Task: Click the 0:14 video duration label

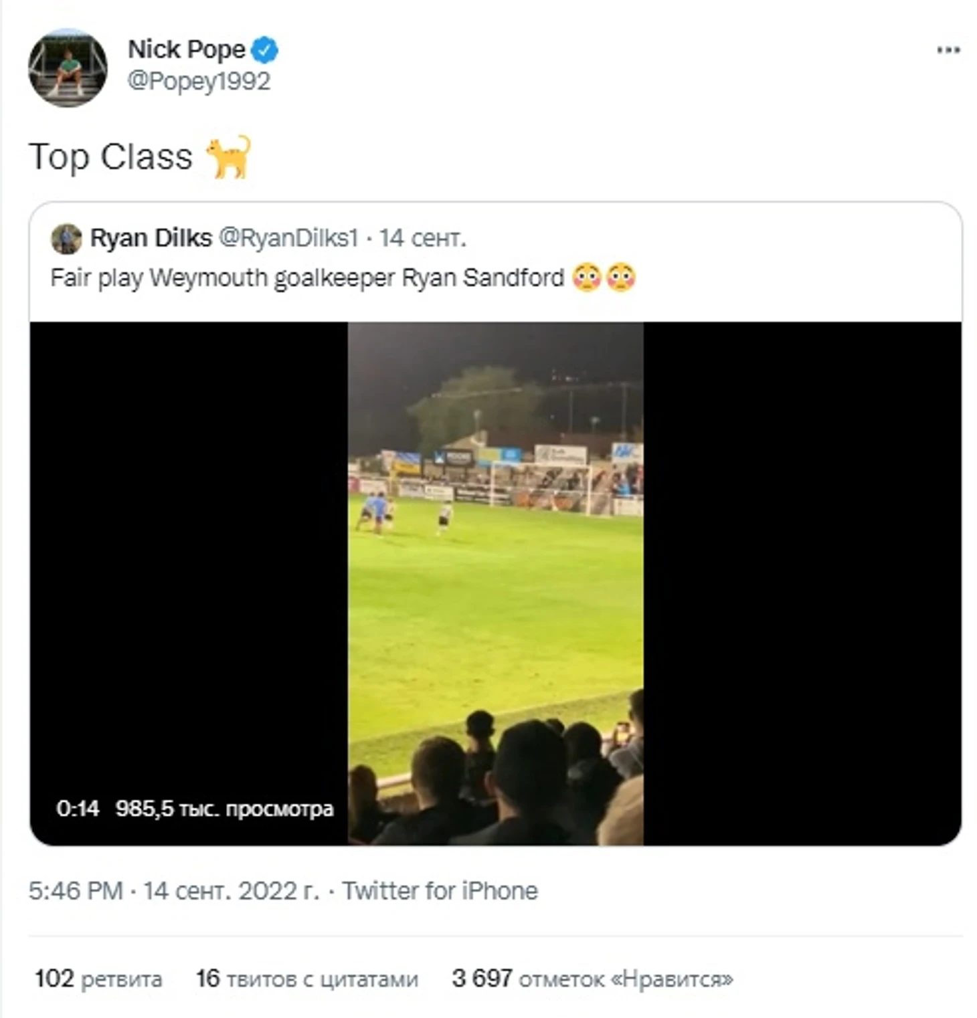Action: 78,809
